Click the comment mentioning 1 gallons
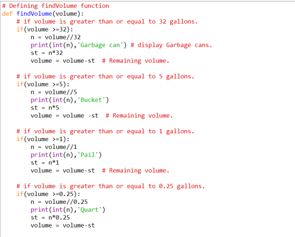The image size is (295, 237). point(105,131)
